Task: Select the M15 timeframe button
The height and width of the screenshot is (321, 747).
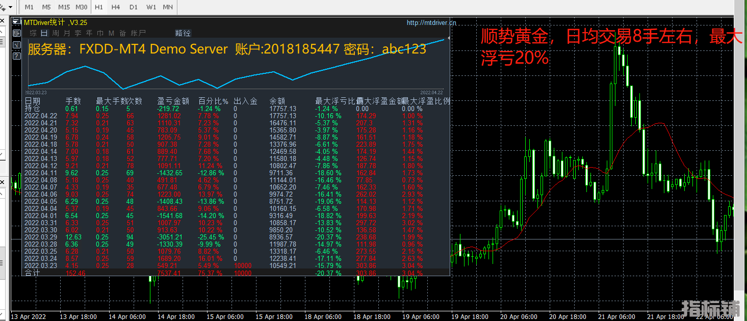Action: [64, 7]
